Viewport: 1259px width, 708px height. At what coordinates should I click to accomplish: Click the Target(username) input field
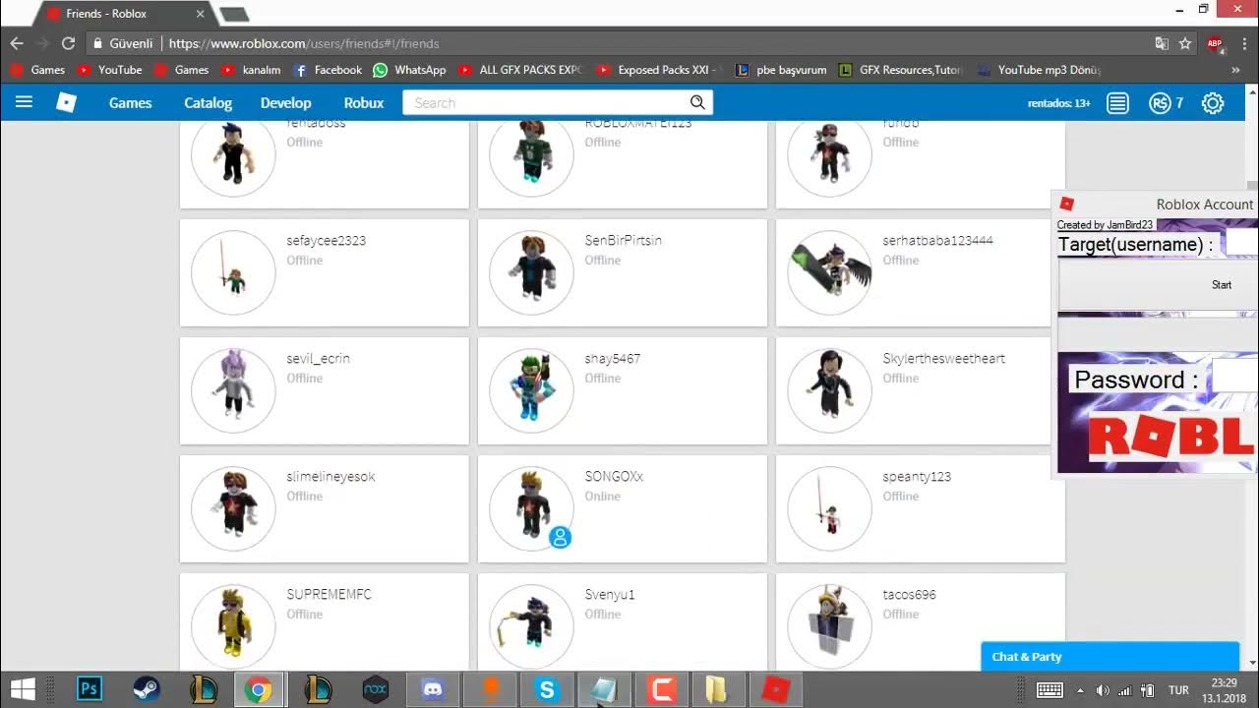pos(1241,243)
